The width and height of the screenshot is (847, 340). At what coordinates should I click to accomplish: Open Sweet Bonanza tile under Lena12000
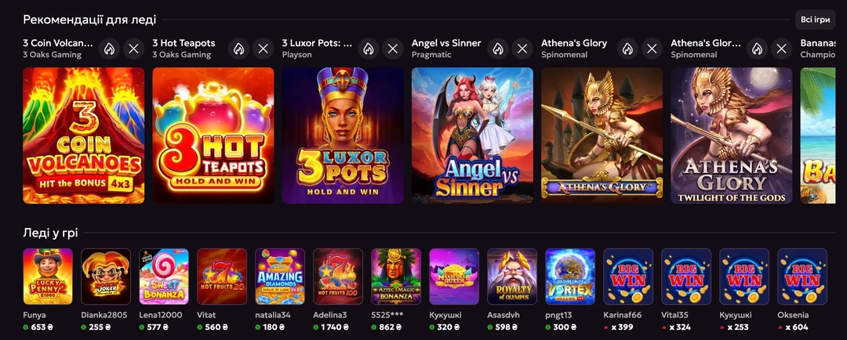(x=164, y=277)
